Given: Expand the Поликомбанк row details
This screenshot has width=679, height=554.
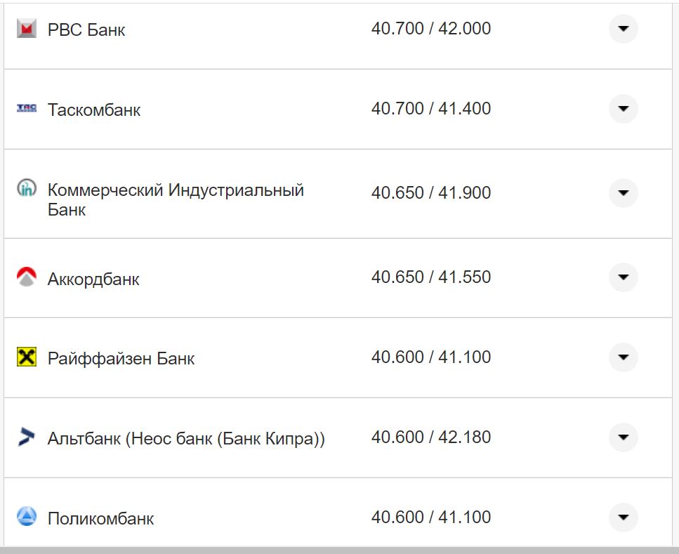Looking at the screenshot, I should (623, 517).
